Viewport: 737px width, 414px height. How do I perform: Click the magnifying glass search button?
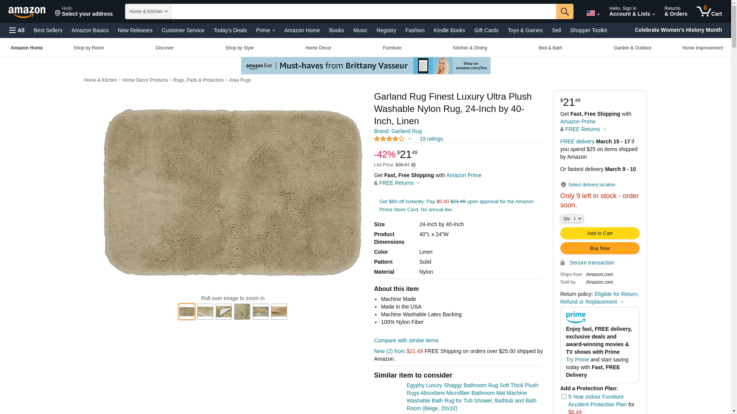click(x=564, y=11)
